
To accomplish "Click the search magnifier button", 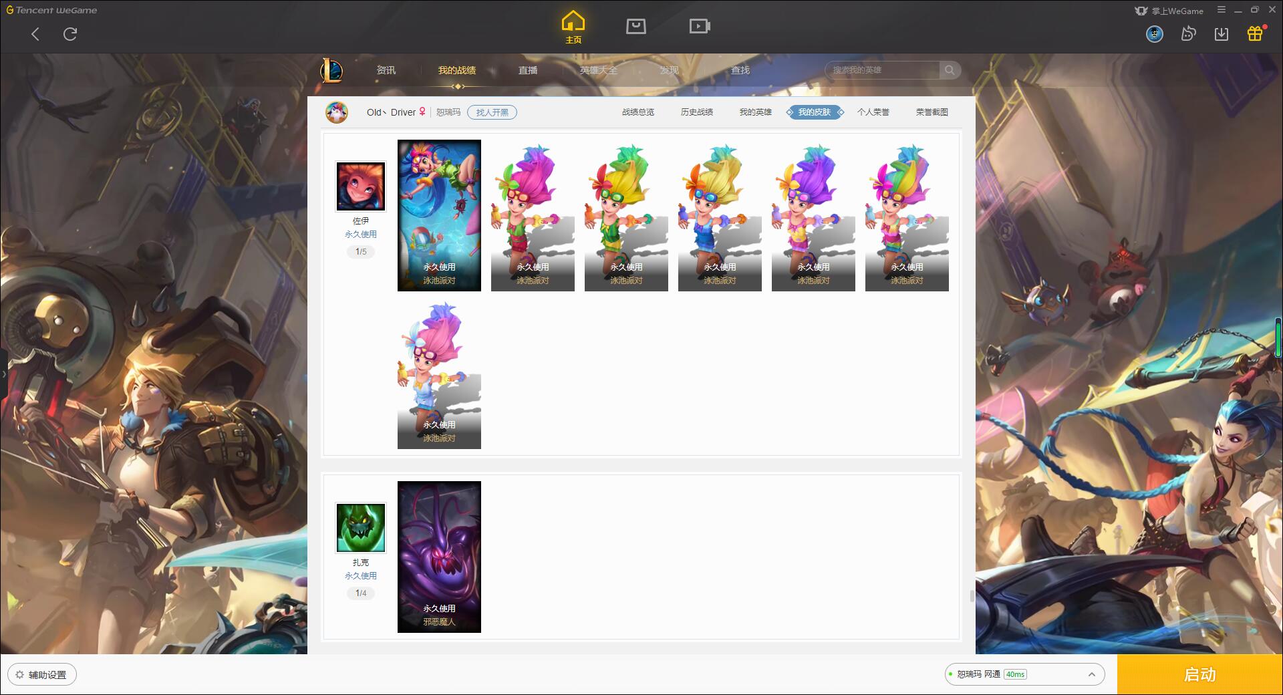I will pyautogui.click(x=950, y=70).
